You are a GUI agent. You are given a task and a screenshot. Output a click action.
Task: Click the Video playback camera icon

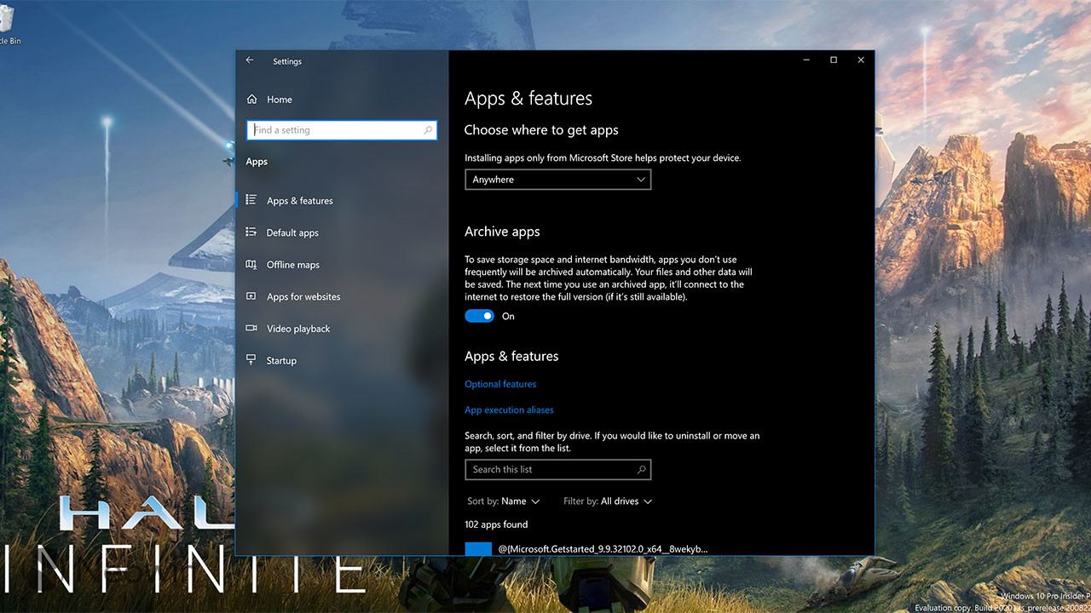(251, 329)
